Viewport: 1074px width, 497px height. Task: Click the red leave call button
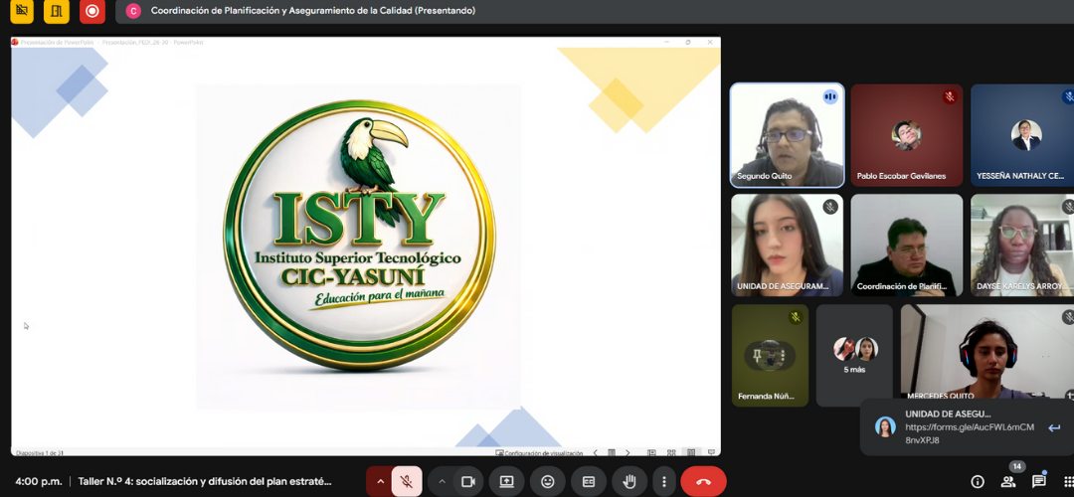[703, 481]
